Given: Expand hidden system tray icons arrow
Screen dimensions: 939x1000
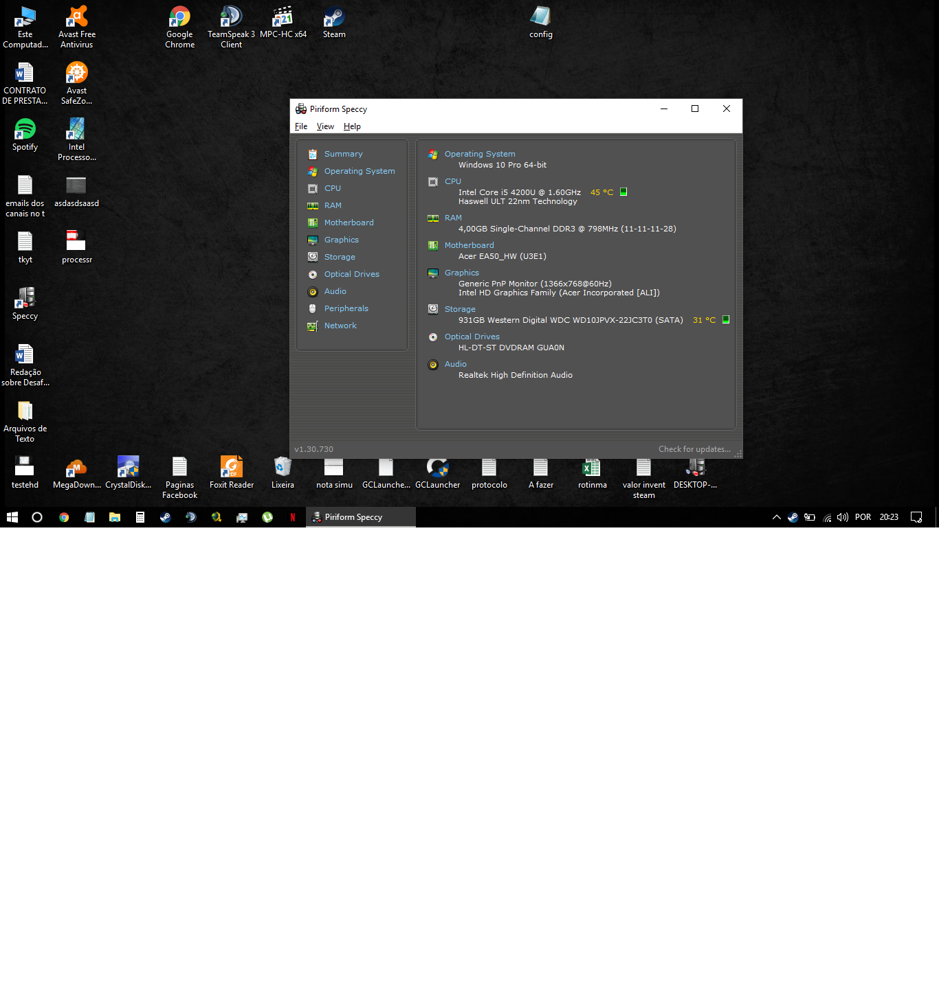Looking at the screenshot, I should click(x=776, y=517).
